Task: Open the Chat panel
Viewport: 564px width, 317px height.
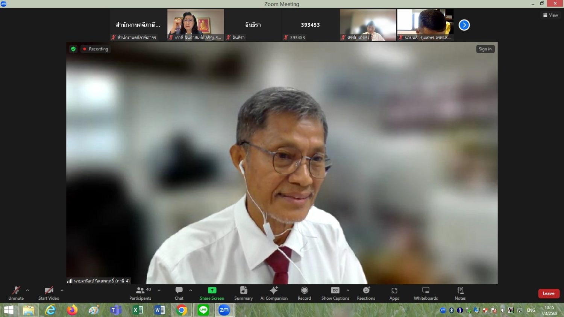Action: 179,293
